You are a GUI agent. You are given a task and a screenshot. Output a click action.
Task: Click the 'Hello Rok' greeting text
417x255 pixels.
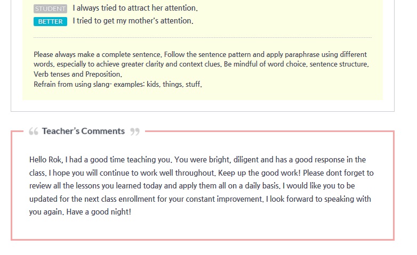(x=46, y=160)
